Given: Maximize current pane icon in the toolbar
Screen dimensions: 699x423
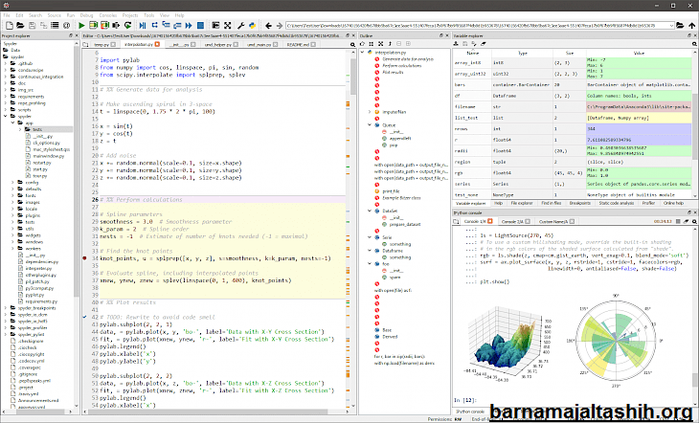Looking at the screenshot, I should (215, 26).
